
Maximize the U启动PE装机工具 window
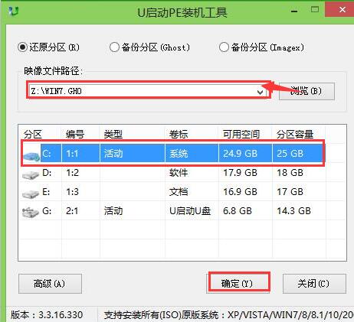[315, 10]
